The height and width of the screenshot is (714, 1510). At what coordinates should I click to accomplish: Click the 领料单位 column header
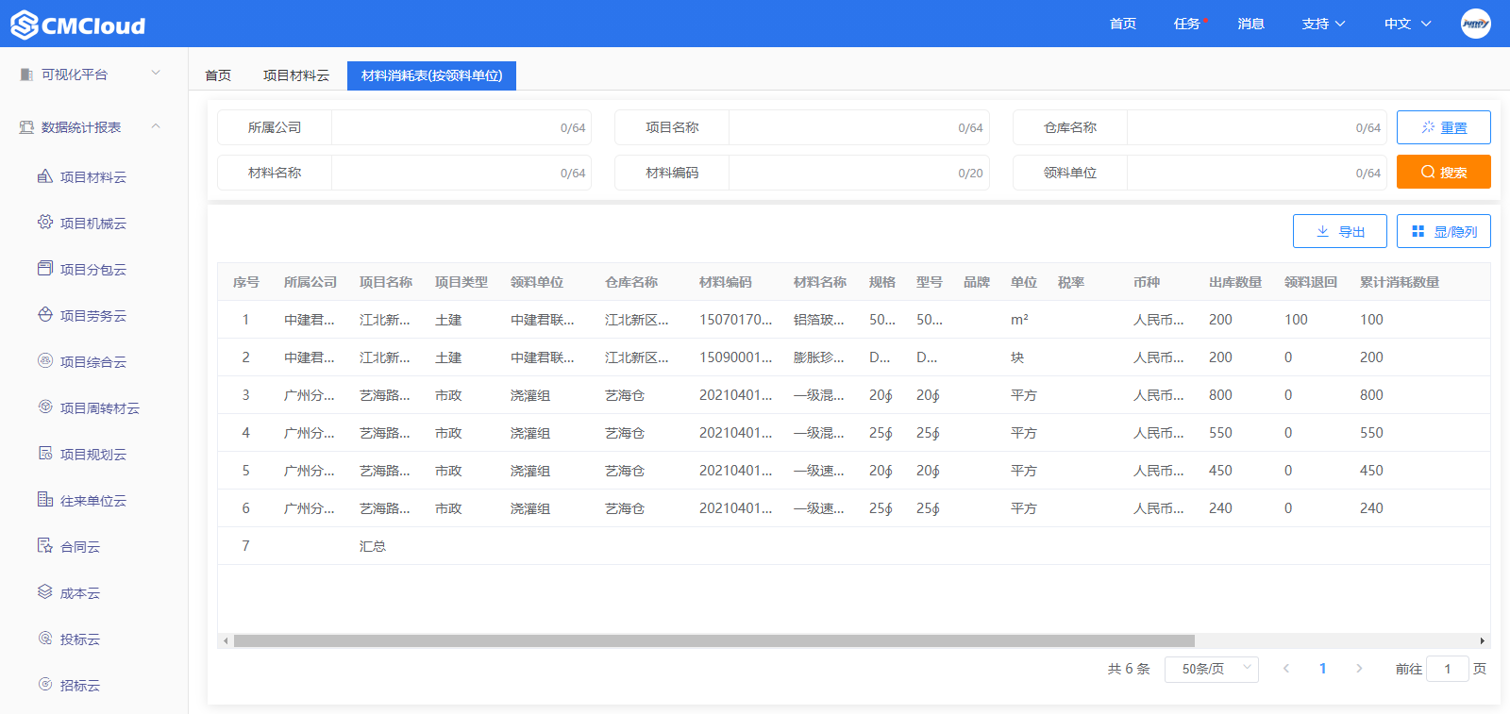pyautogui.click(x=536, y=282)
